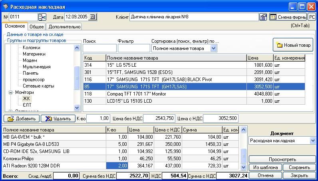Image resolution: width=318 pixels, height=181 pixels.
Task: Click the Сохранить button
Action: 299,167
